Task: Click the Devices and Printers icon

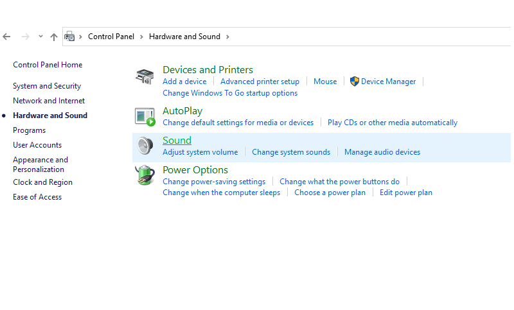Action: 145,76
